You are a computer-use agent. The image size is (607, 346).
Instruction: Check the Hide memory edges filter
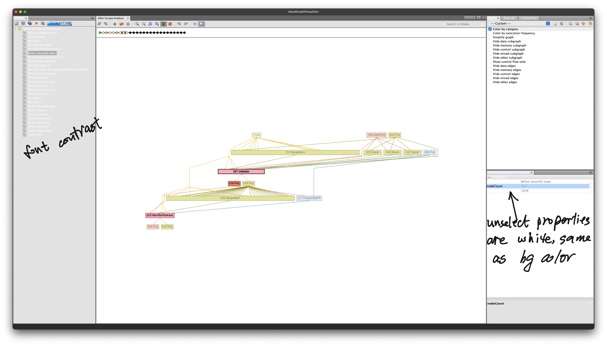click(490, 70)
